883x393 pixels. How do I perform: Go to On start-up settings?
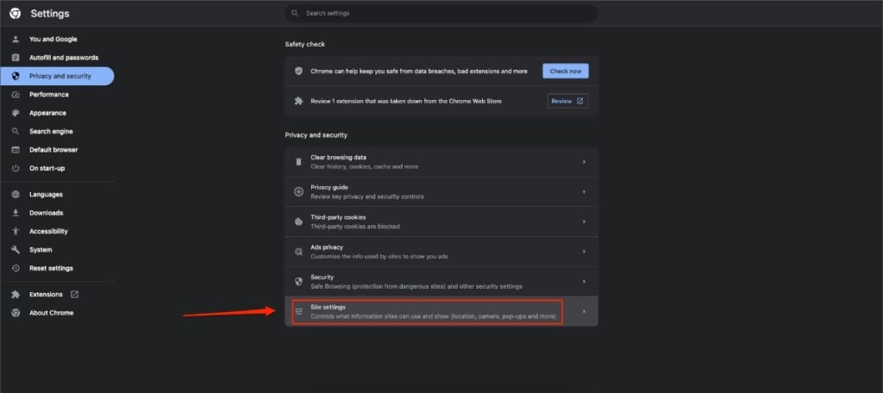pyautogui.click(x=47, y=168)
